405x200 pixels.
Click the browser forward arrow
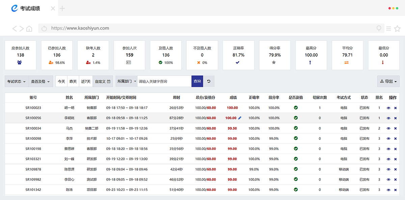click(22, 29)
